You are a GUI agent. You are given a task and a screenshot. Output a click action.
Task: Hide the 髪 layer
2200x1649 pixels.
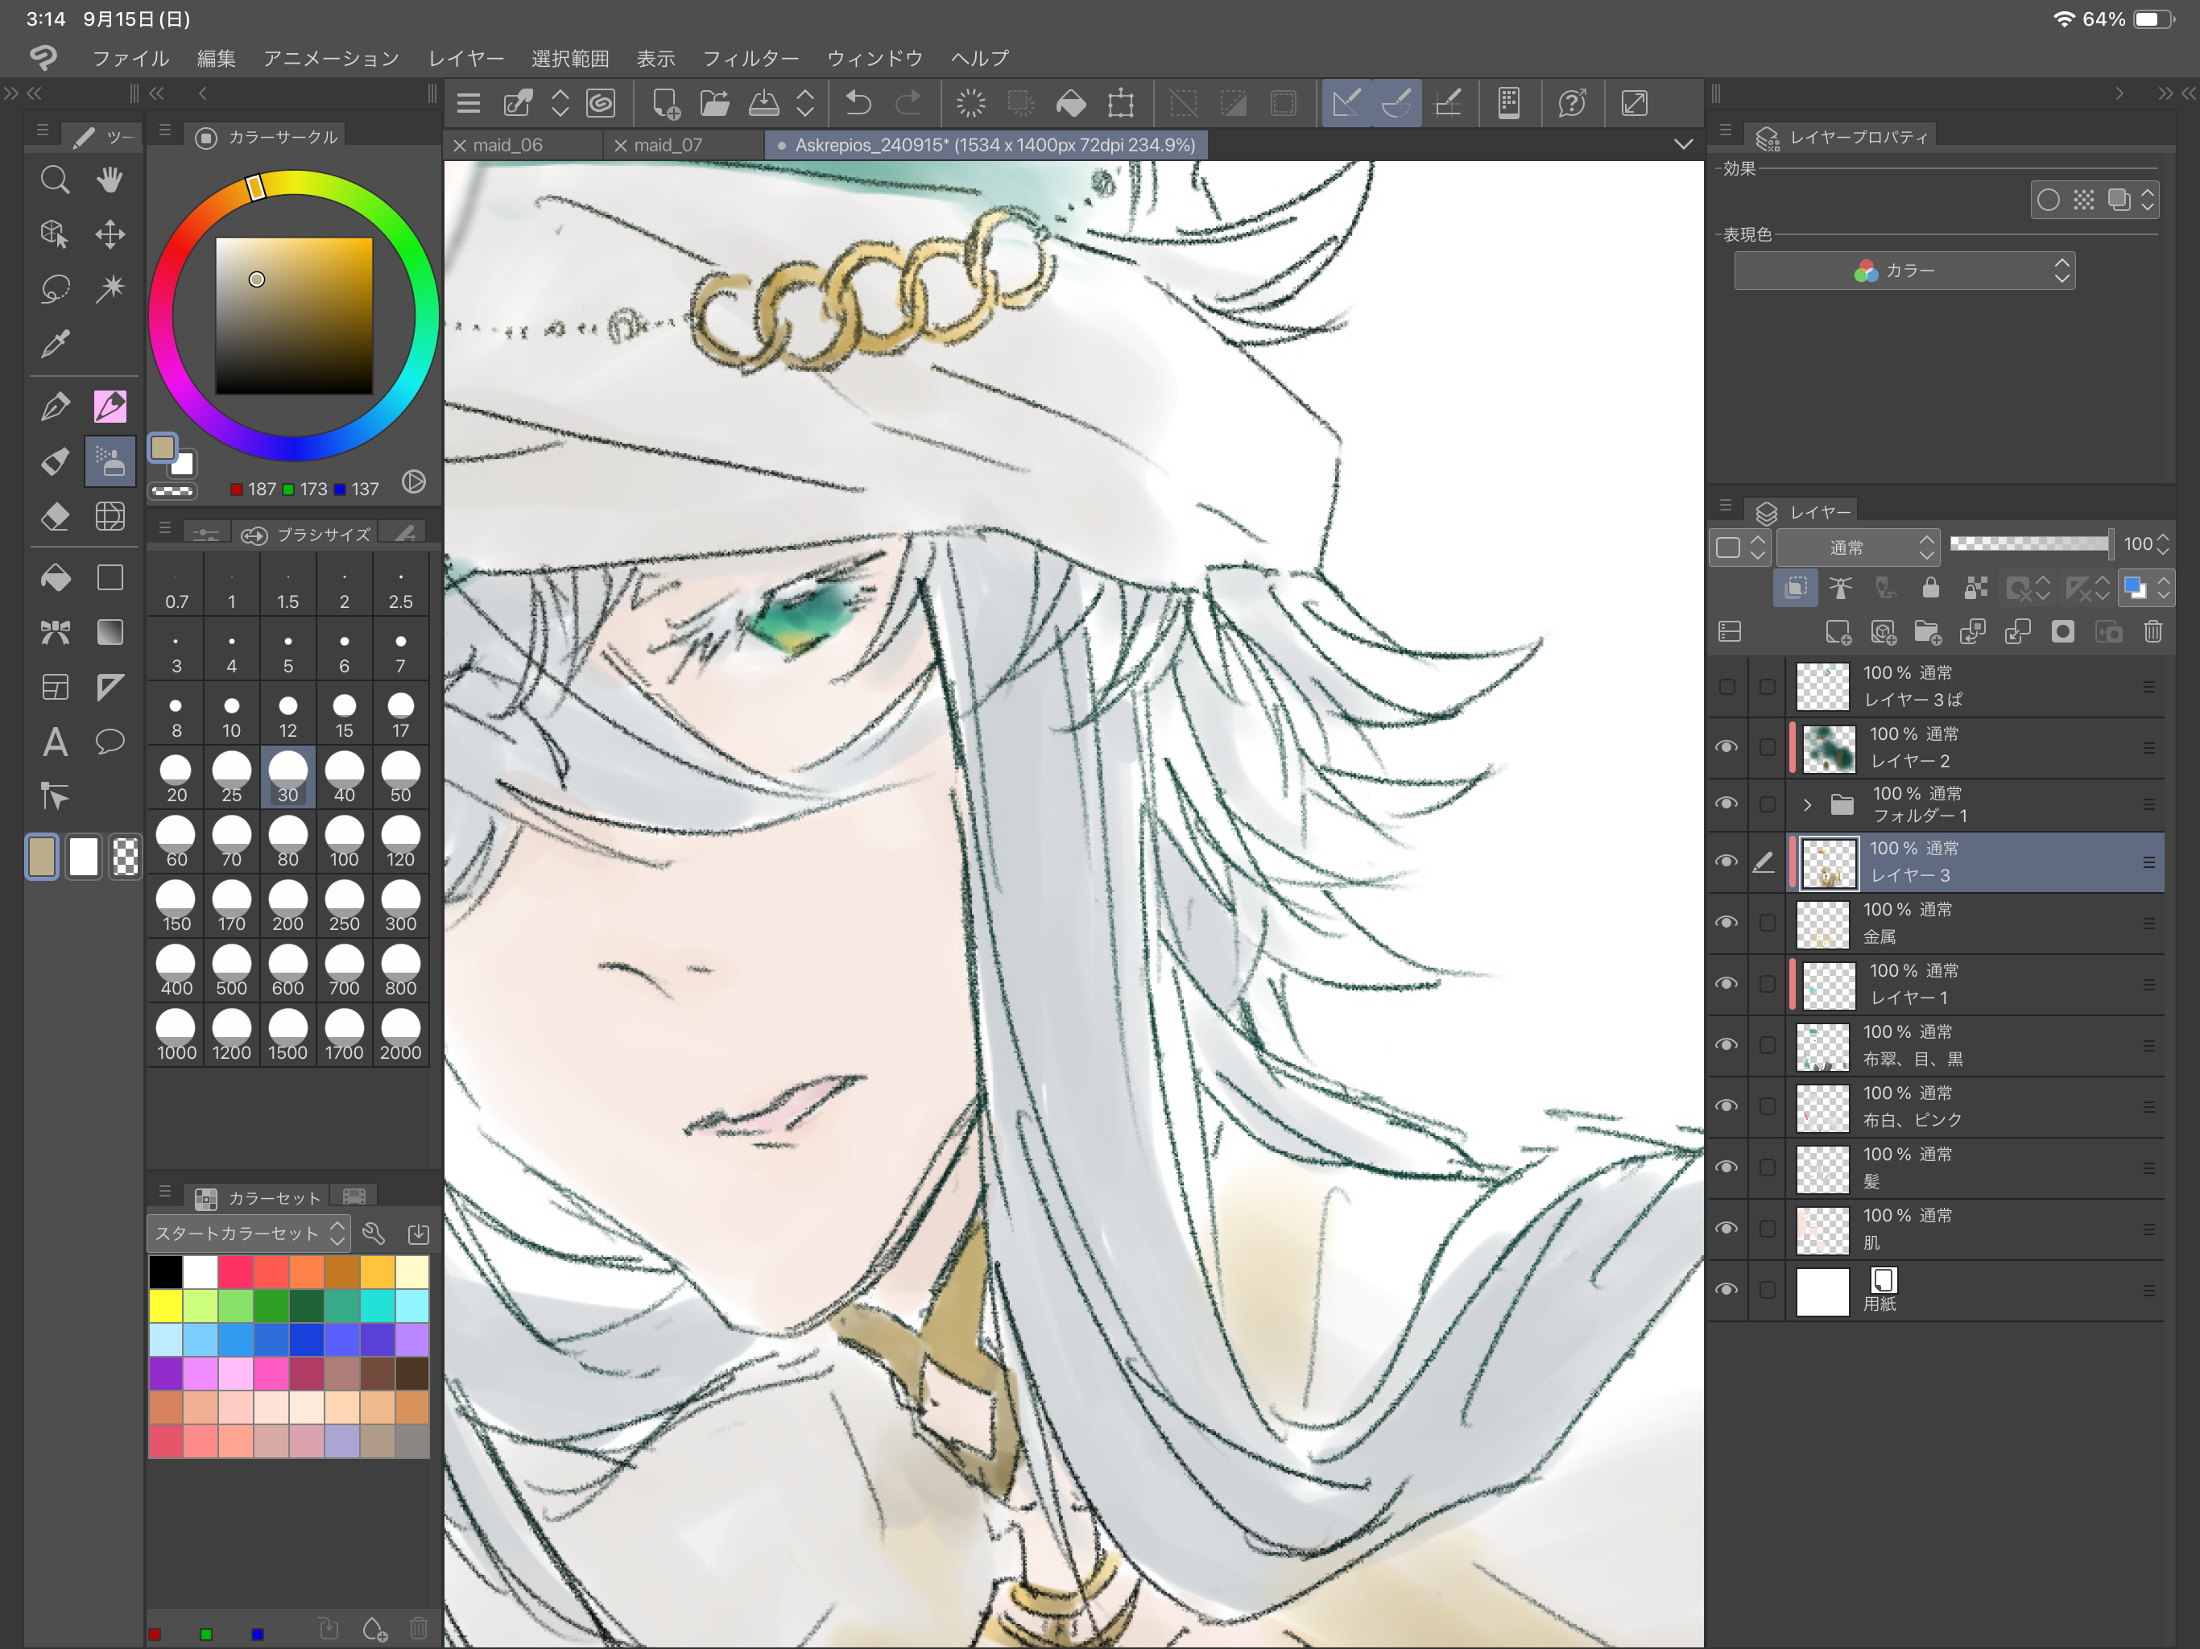[1727, 1168]
